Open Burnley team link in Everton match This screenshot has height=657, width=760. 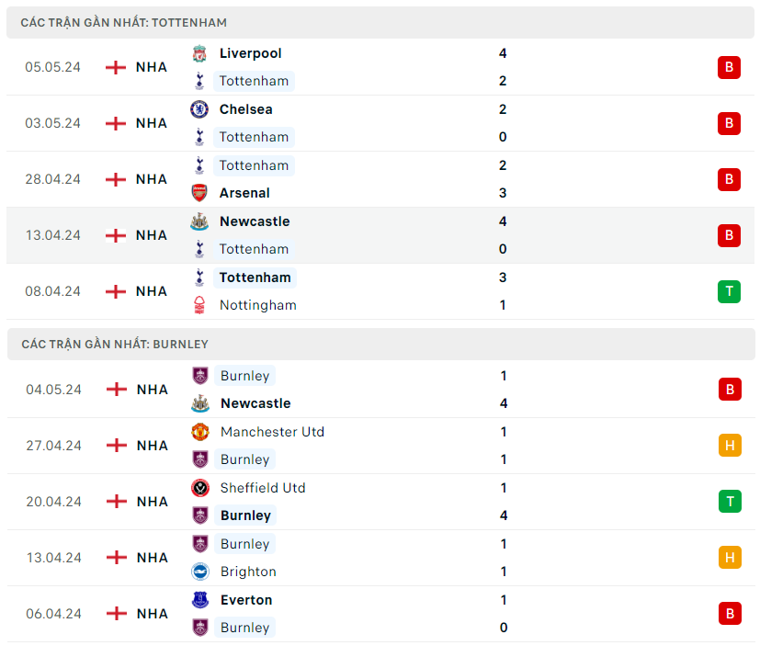[x=244, y=628]
